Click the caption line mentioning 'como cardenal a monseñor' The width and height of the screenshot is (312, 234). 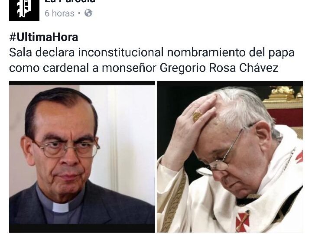(x=143, y=68)
